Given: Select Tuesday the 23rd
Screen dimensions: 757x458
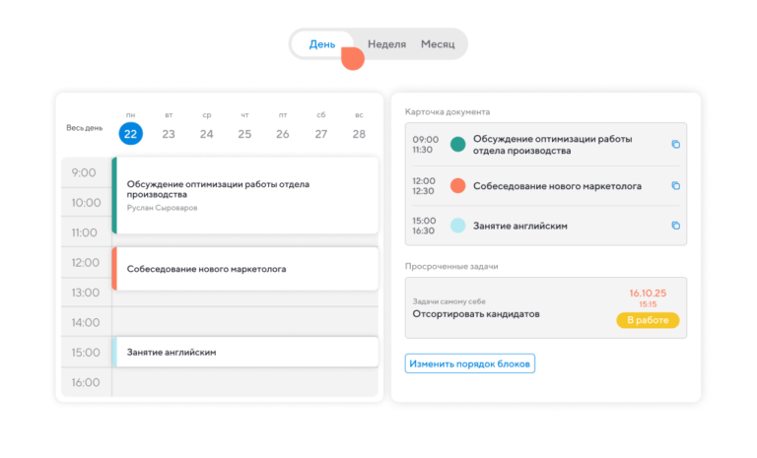Looking at the screenshot, I should click(169, 134).
